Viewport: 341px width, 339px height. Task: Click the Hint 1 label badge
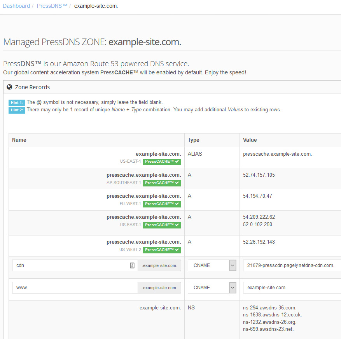click(x=17, y=102)
